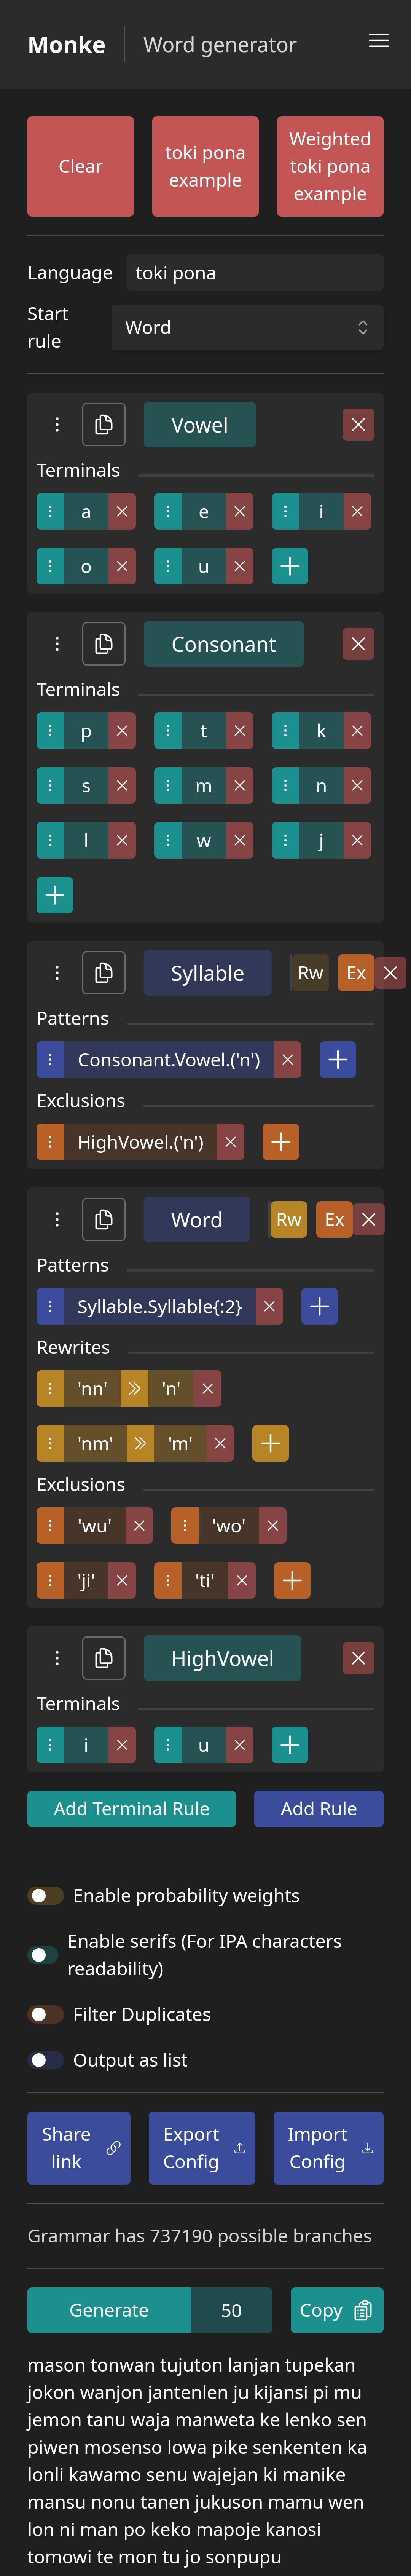Open options for 'ji' exclusion handle
This screenshot has width=411, height=2576.
pyautogui.click(x=50, y=1581)
